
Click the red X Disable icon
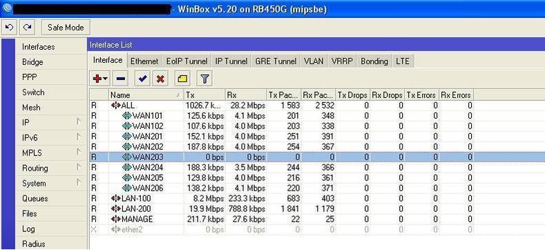160,79
